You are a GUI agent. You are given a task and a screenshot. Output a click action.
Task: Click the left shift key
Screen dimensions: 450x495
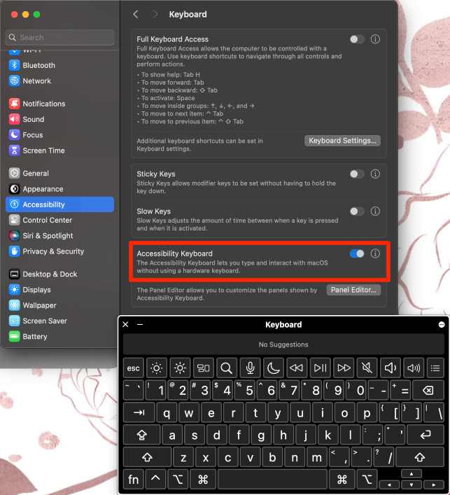pos(148,457)
